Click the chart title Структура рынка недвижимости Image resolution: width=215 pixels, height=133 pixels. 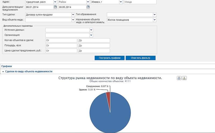tap(110, 78)
